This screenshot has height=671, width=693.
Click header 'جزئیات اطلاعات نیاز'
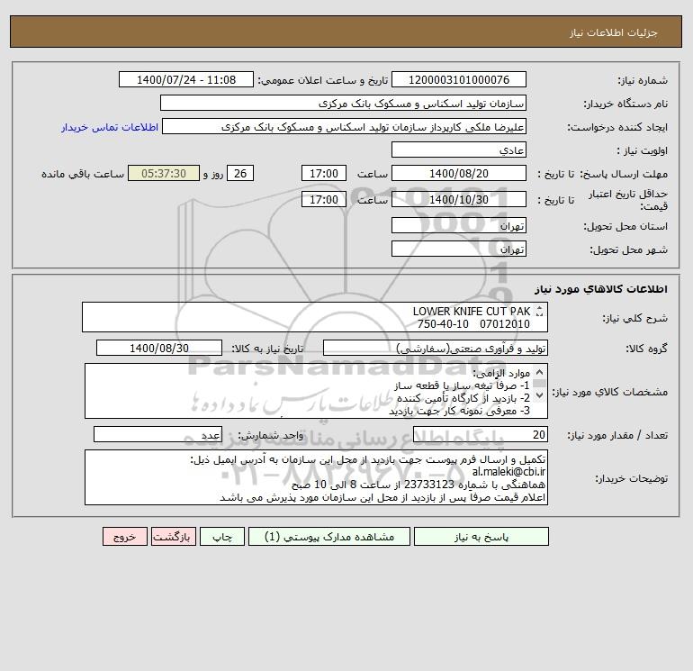[x=614, y=32]
